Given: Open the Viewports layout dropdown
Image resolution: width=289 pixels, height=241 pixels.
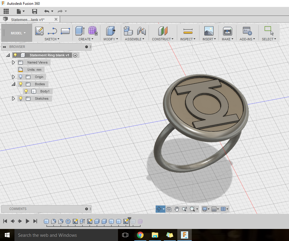Looking at the screenshot, I should click(x=225, y=209).
